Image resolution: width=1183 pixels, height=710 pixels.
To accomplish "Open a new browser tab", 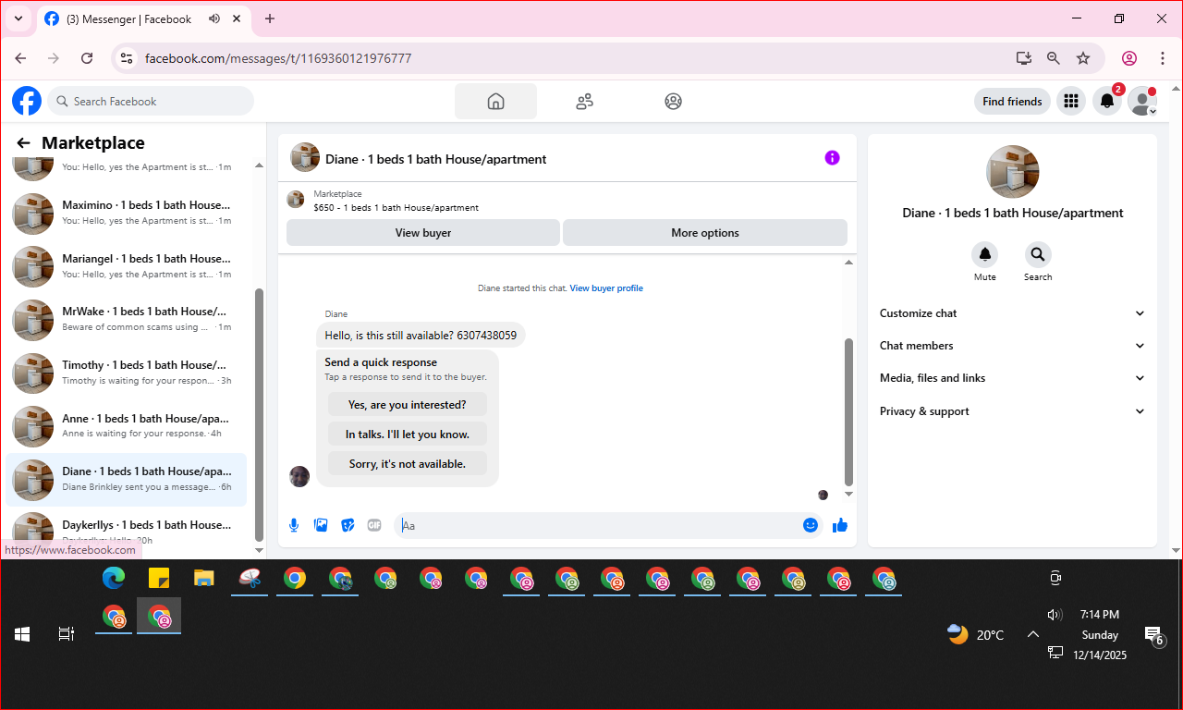I will tap(270, 18).
